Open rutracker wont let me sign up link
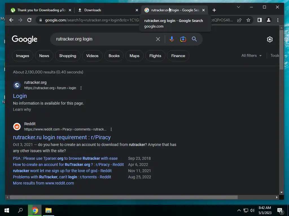This screenshot has width=289, height=216. (62, 171)
